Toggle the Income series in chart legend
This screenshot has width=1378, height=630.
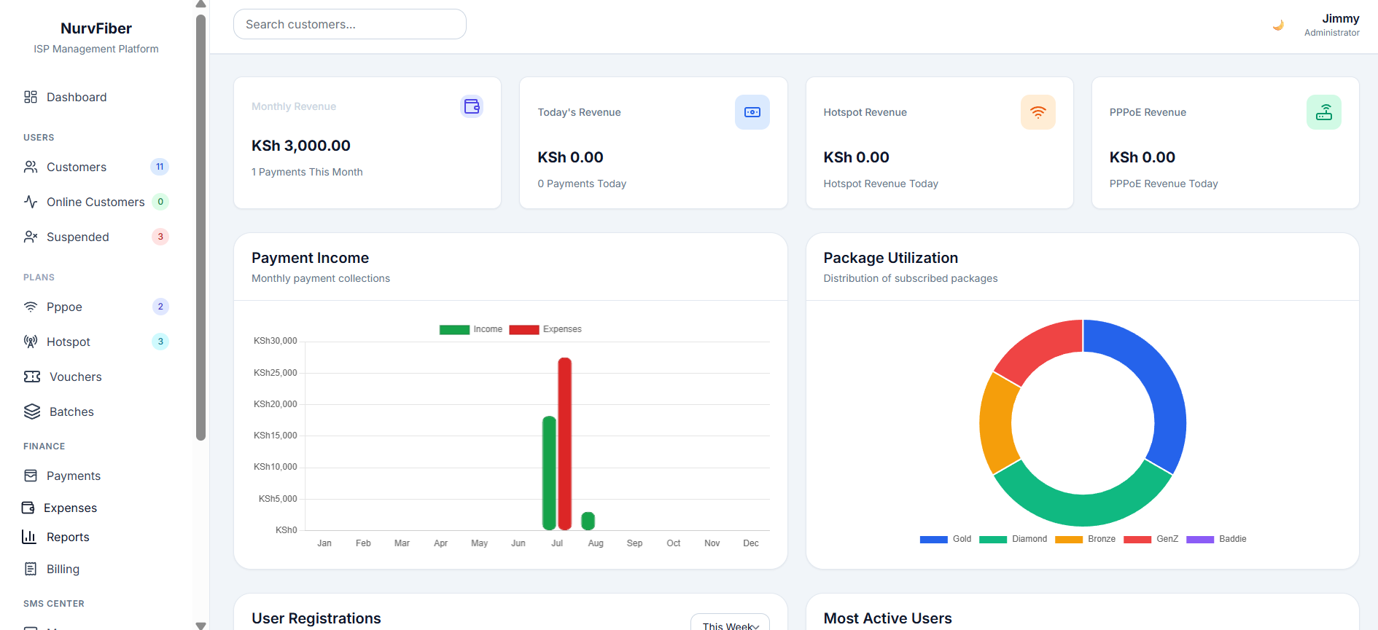click(x=470, y=329)
